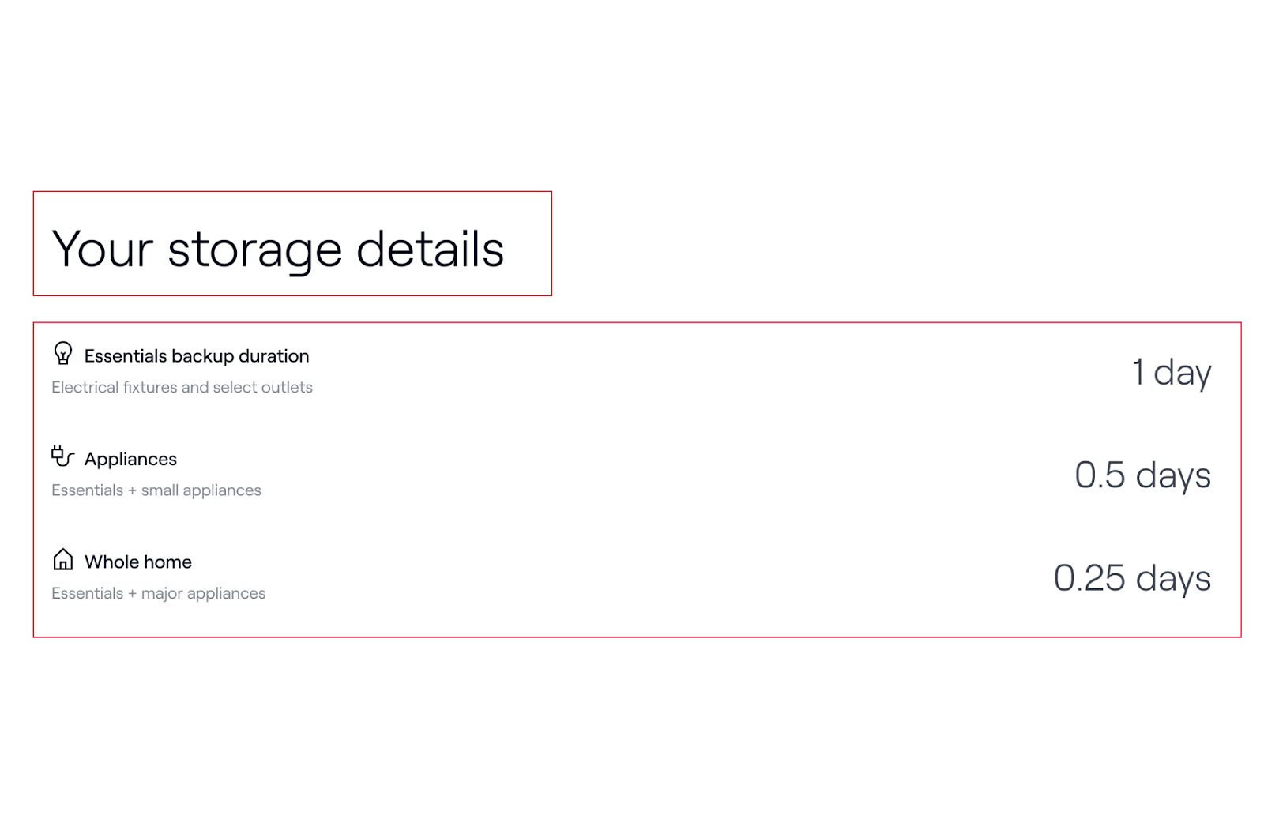1264x819 pixels.
Task: Click the number 0.25 in Whole home row
Action: [x=1089, y=578]
